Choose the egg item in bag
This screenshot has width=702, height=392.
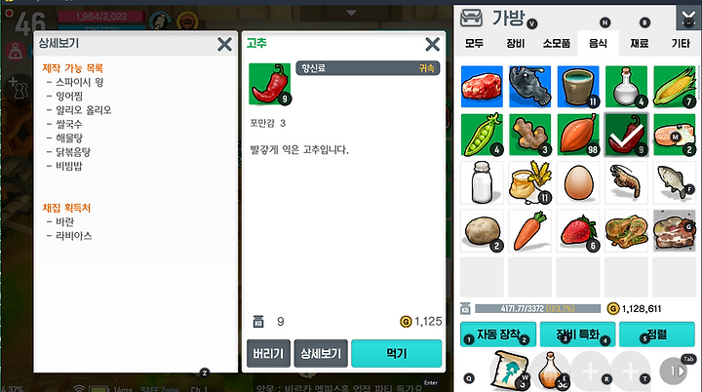578,182
